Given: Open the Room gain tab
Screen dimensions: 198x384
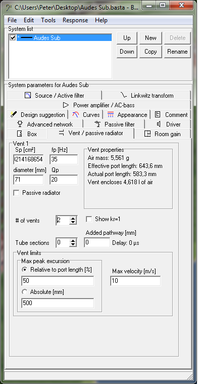Looking at the screenshot, I should click(163, 134).
